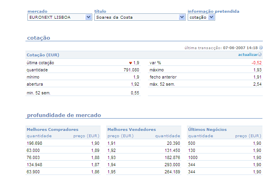Click the cotação selection field
This screenshot has width=268, height=186.
(x=201, y=17)
